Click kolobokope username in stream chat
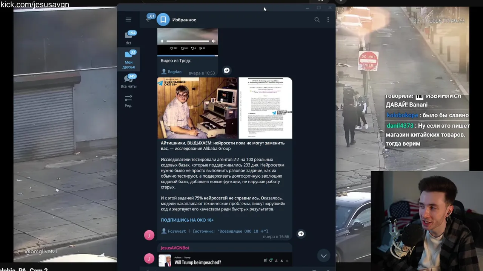Screen dimensions: 483x271 coord(402,115)
